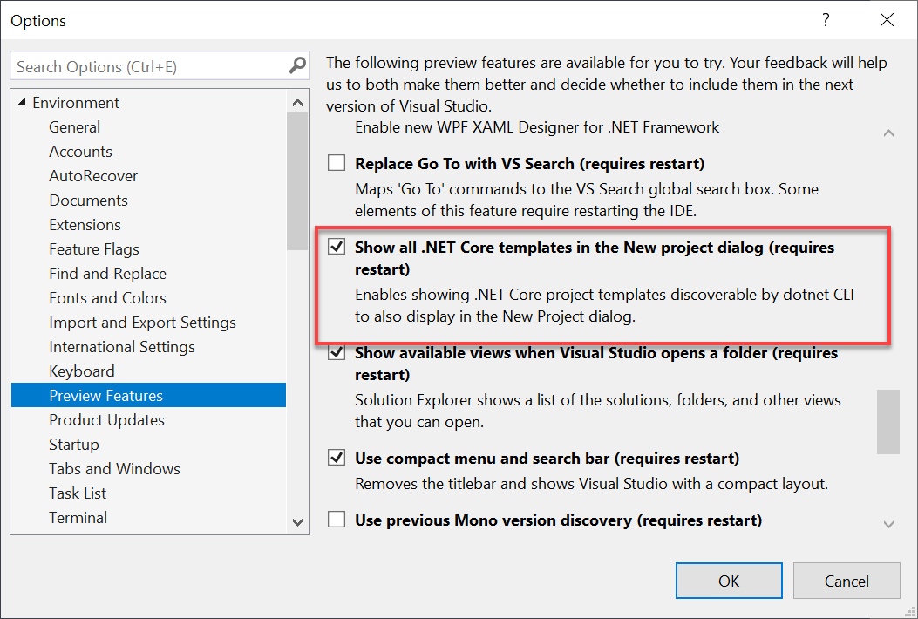
Task: Open the help question mark button
Action: [826, 20]
